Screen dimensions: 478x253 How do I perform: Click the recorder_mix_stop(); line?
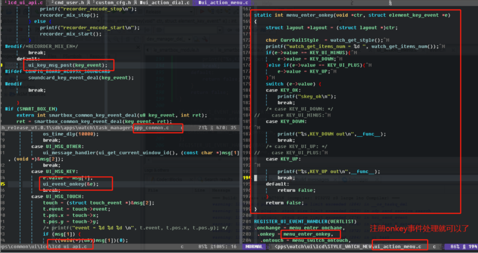(69, 15)
